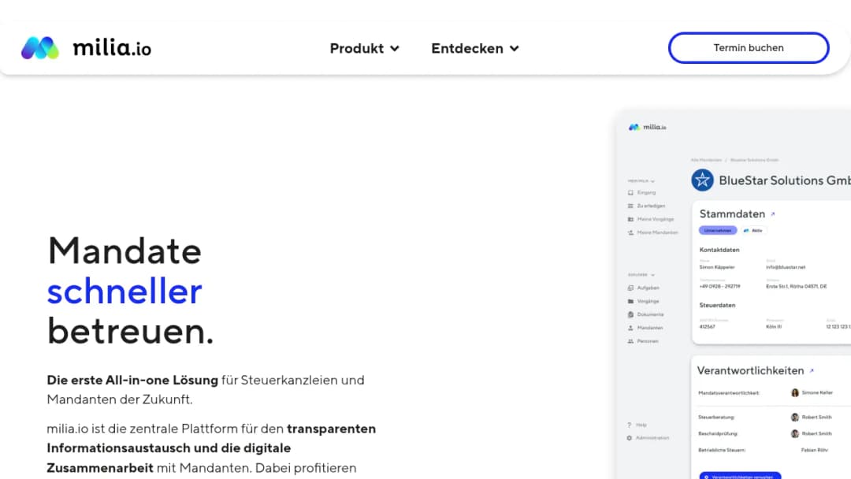
Task: Click the purple Unternehmen tag in Stammdaten
Action: (718, 231)
